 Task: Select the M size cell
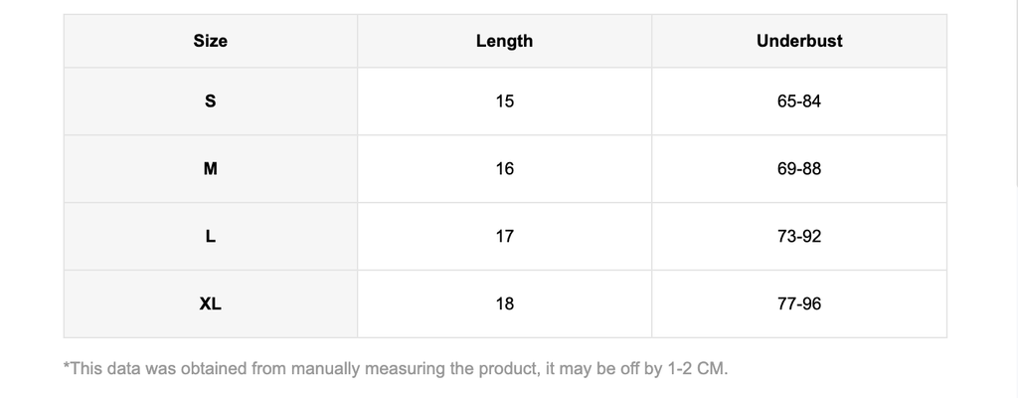[x=210, y=169]
